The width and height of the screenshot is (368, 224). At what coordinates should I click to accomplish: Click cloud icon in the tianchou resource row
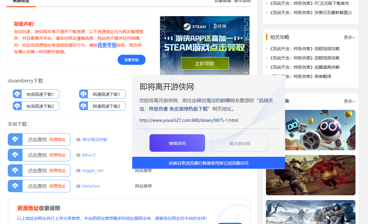[x=15, y=186]
